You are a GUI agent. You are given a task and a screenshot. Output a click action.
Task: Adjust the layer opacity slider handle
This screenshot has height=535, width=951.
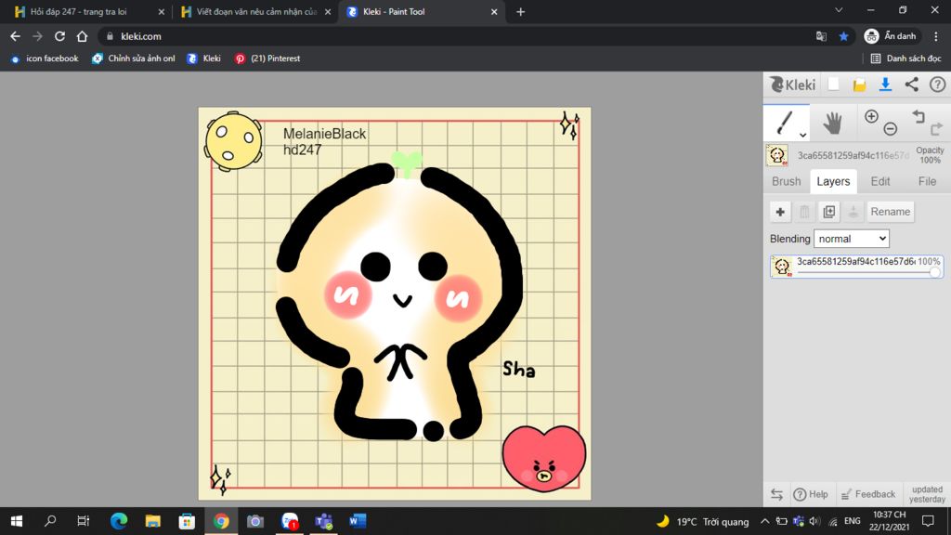coord(934,272)
